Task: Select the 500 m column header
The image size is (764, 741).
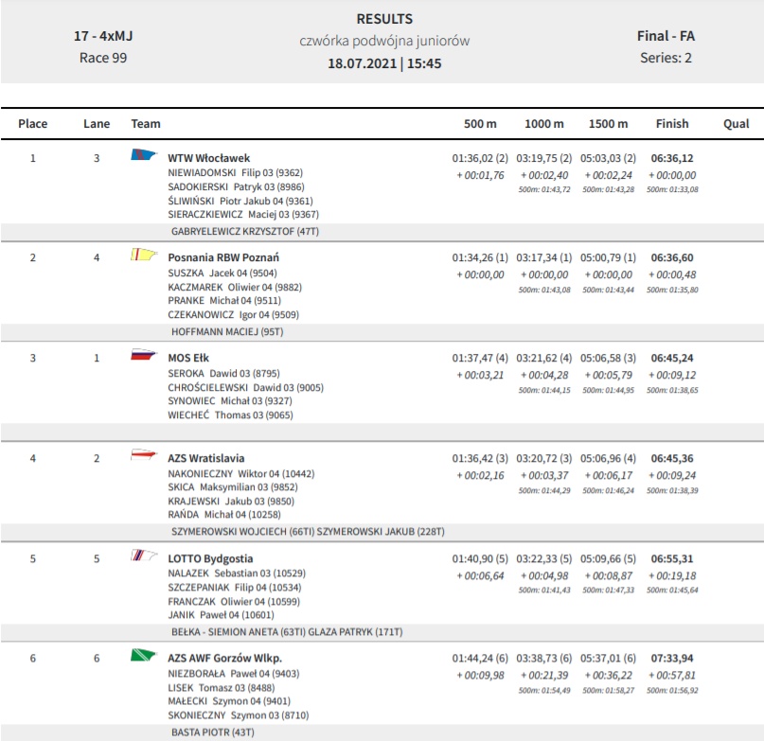Action: (480, 124)
